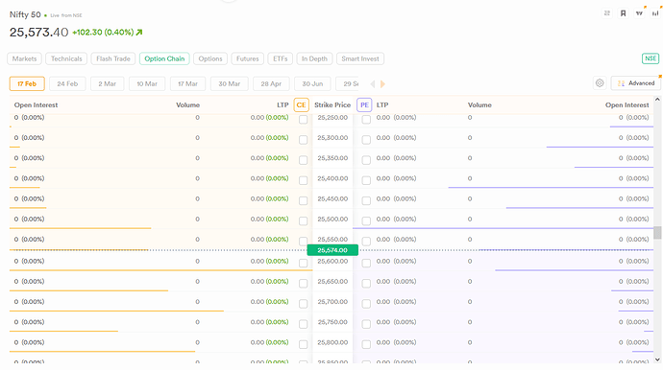The height and width of the screenshot is (370, 663).
Task: Open the ETFs tab
Action: (x=281, y=58)
